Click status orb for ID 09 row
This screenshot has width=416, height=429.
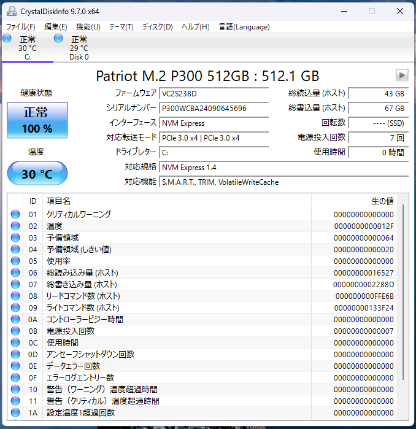coord(15,307)
